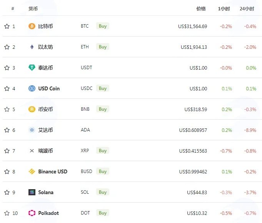Click the green Tether logo icon
262x223 pixels.
[x=32, y=68]
